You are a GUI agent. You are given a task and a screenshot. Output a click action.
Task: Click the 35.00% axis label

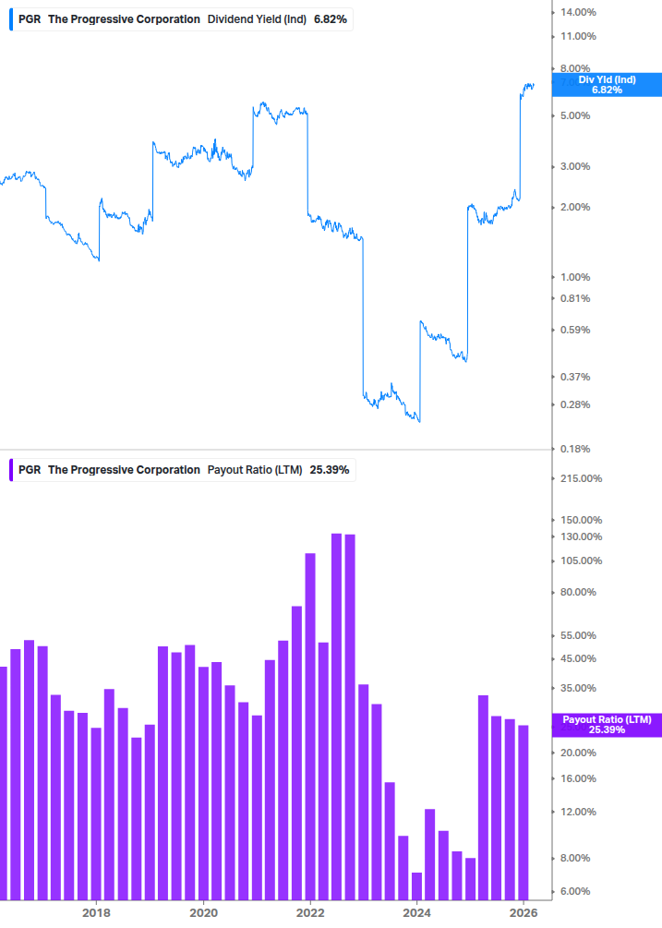tap(578, 688)
